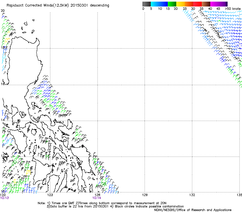Click the '20150301' date in the title
Image resolution: width=242 pixels, height=212 pixels.
click(x=79, y=6)
